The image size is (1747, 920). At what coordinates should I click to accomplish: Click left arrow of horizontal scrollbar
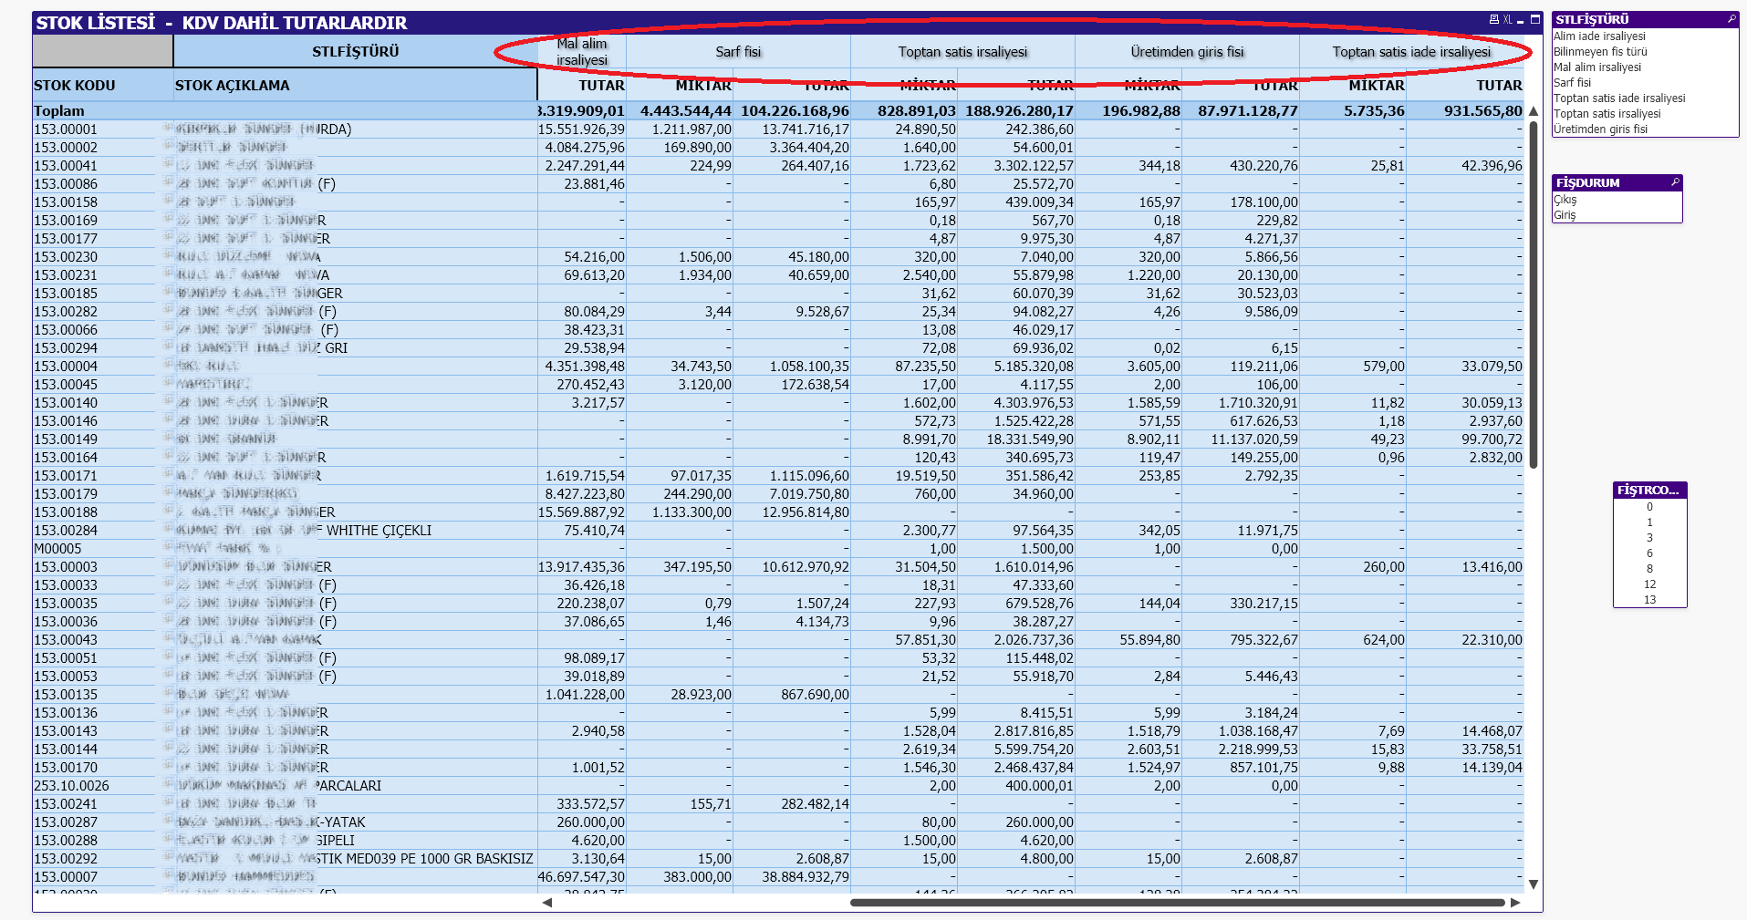coord(547,903)
